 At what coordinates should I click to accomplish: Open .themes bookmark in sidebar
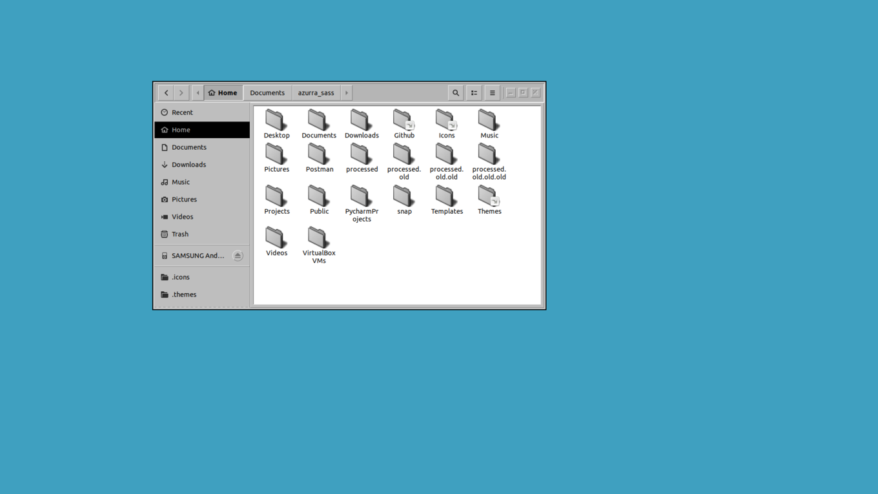202,294
